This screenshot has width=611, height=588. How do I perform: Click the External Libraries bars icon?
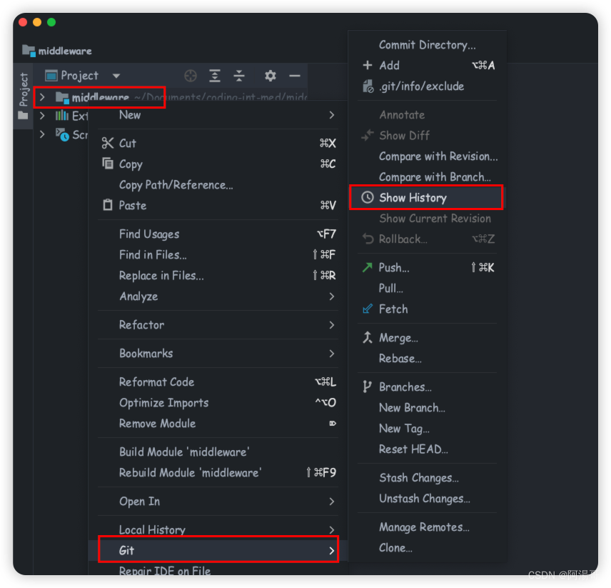[61, 116]
